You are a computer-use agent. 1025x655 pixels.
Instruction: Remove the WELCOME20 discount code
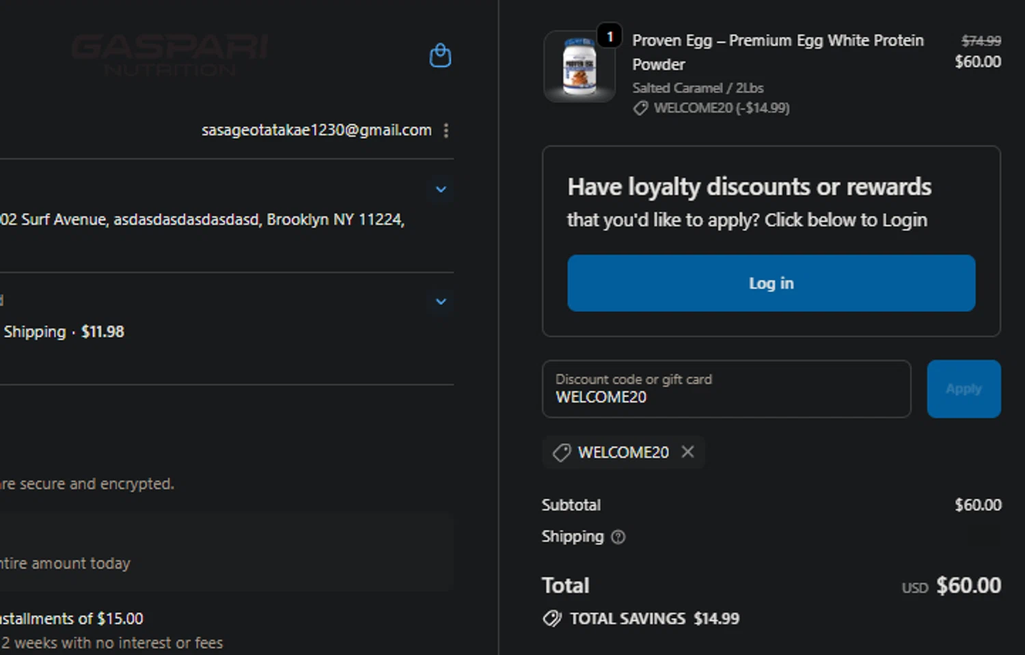pos(687,451)
